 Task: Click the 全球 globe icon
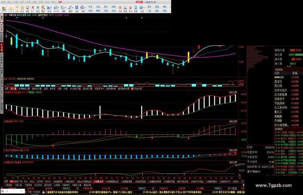coord(141,8)
